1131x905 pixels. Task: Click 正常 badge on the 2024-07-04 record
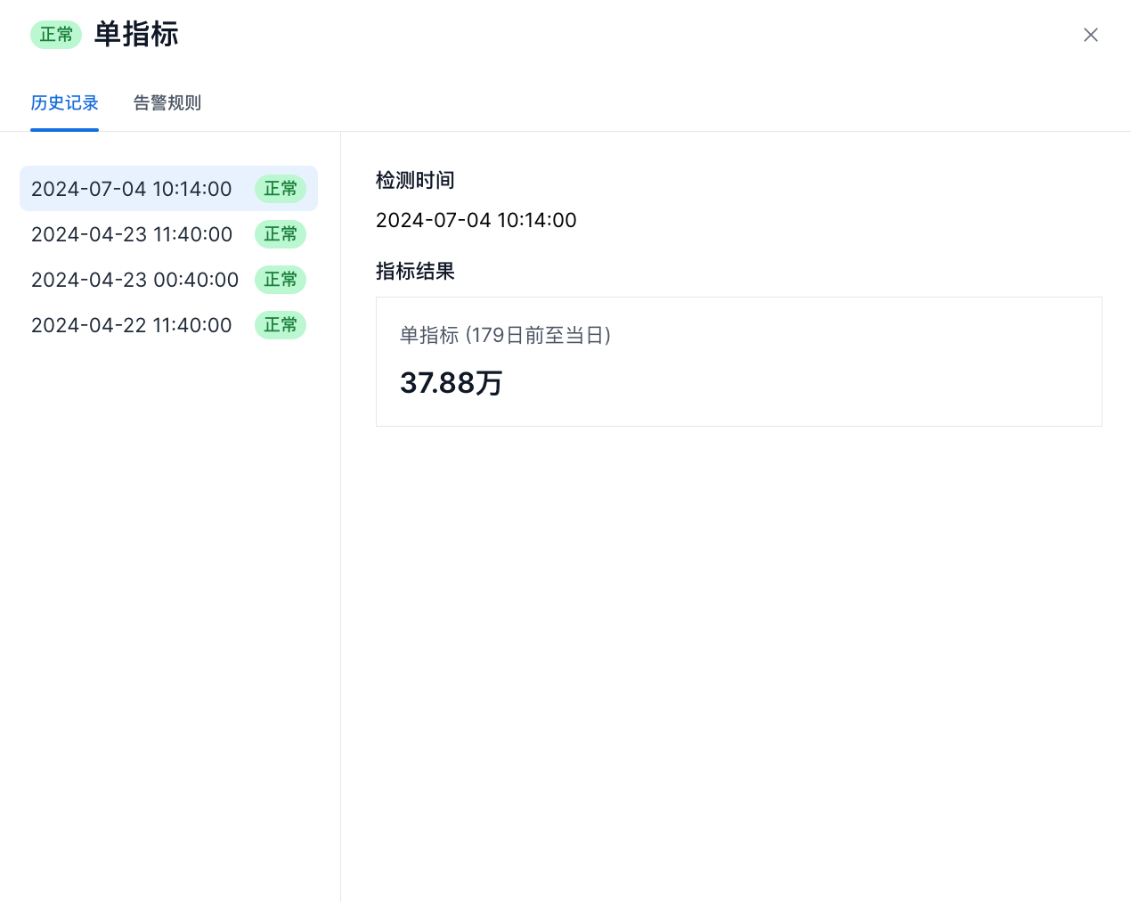coord(281,189)
